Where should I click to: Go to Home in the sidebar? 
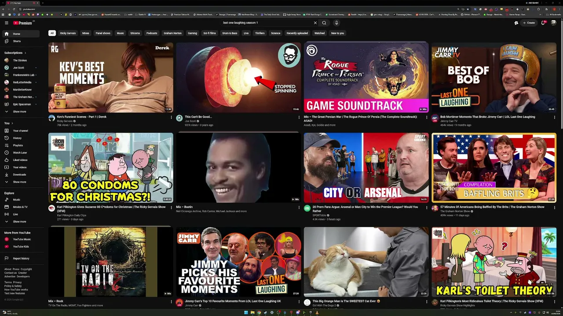click(22, 34)
